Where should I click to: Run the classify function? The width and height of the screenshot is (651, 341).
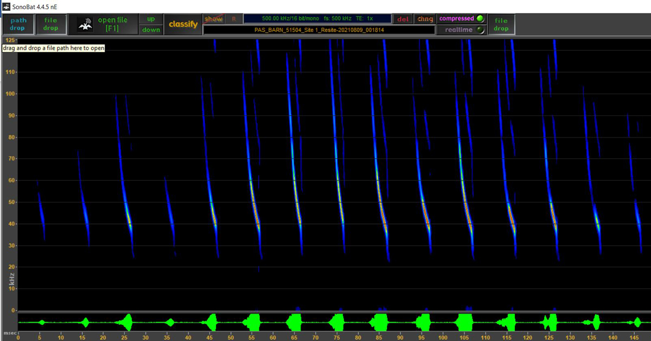coord(183,24)
